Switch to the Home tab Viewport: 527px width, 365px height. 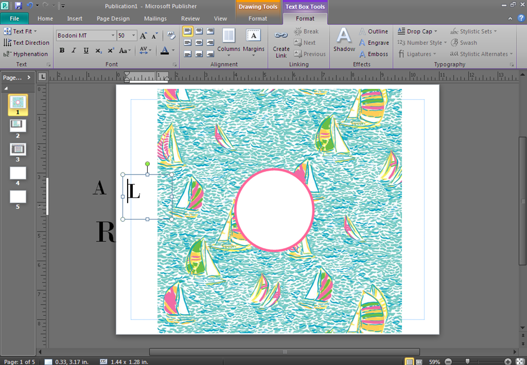pyautogui.click(x=45, y=19)
